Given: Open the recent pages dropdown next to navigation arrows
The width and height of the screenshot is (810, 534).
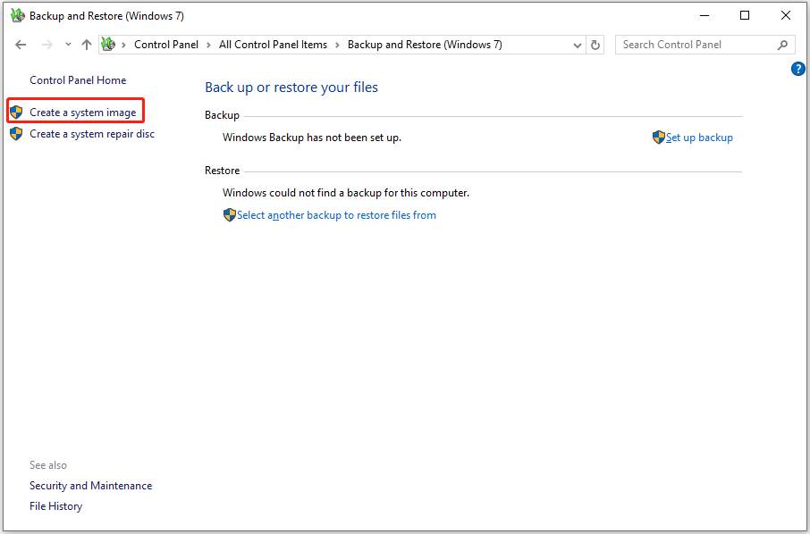Looking at the screenshot, I should click(x=67, y=44).
